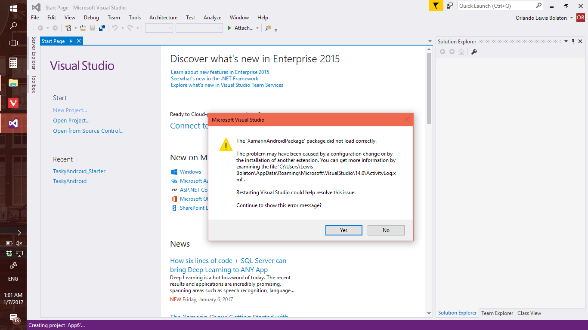Click the Solution Explorer Forward arrow icon
Image resolution: width=588 pixels, height=330 pixels.
452,52
